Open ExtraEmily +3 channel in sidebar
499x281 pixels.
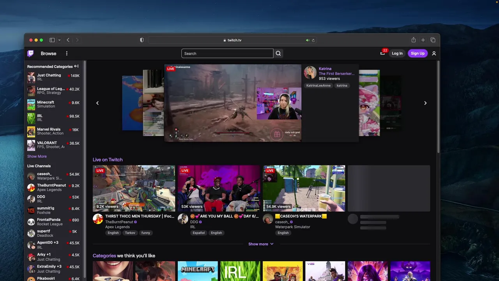click(53, 269)
